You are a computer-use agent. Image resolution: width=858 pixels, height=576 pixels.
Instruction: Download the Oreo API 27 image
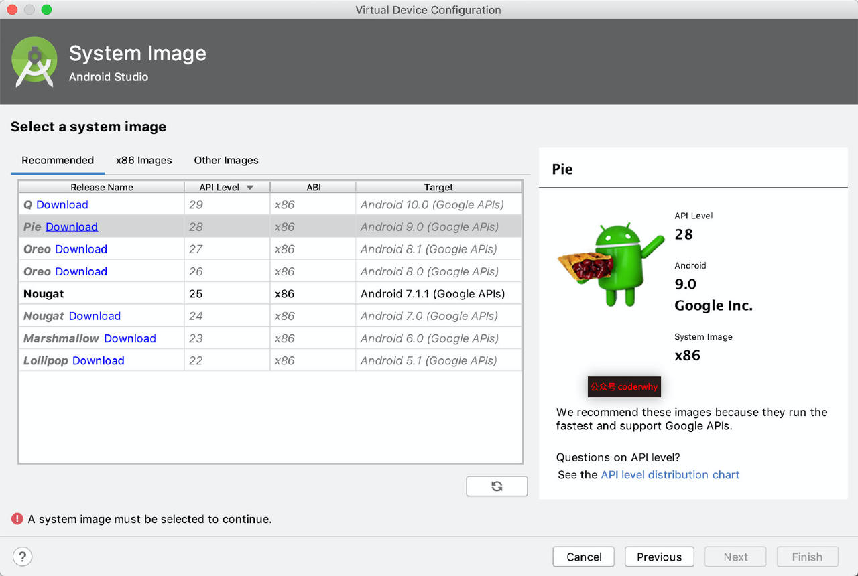81,249
